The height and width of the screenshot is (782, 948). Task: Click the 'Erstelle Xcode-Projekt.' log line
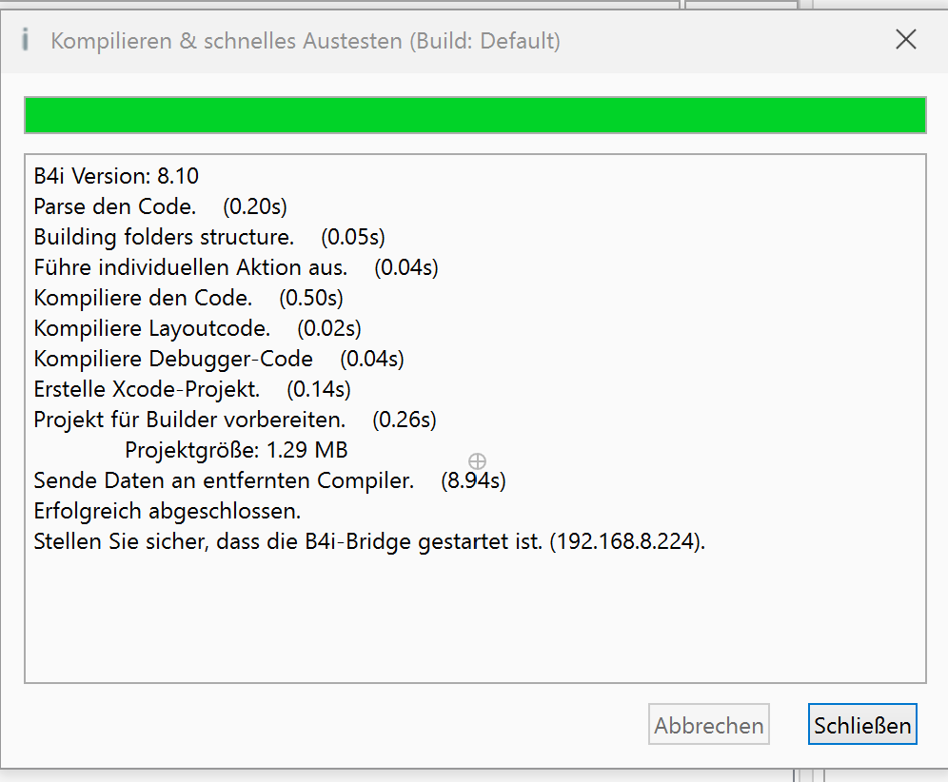147,389
